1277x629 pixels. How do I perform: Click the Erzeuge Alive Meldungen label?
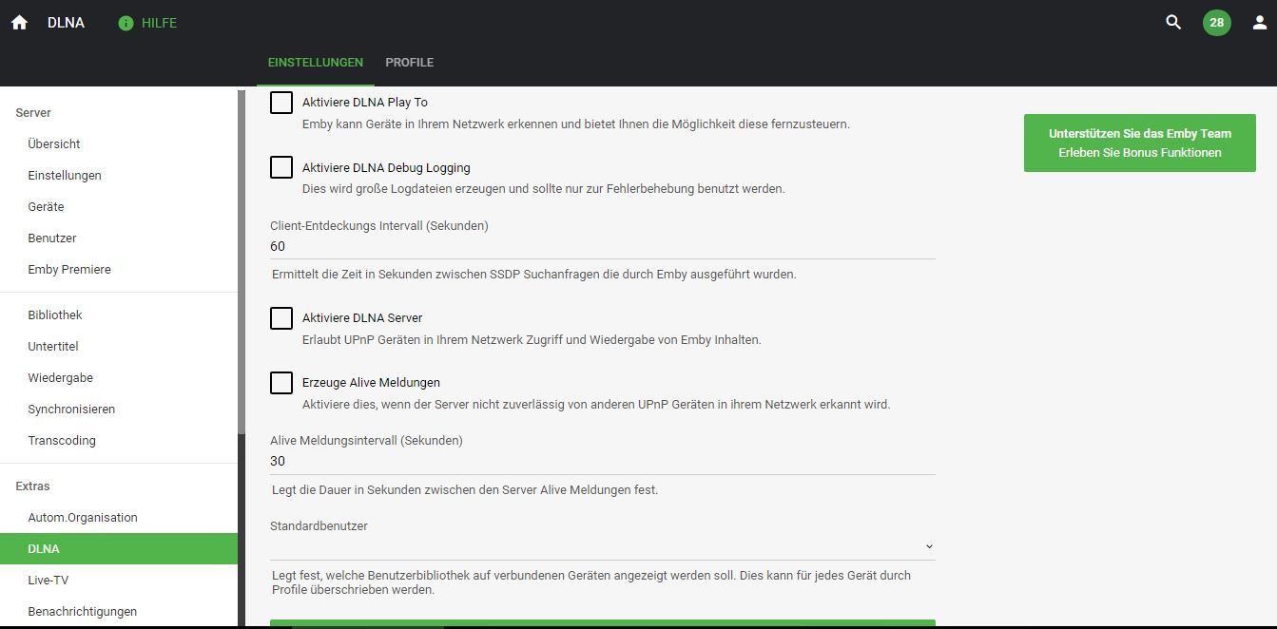[x=371, y=383]
